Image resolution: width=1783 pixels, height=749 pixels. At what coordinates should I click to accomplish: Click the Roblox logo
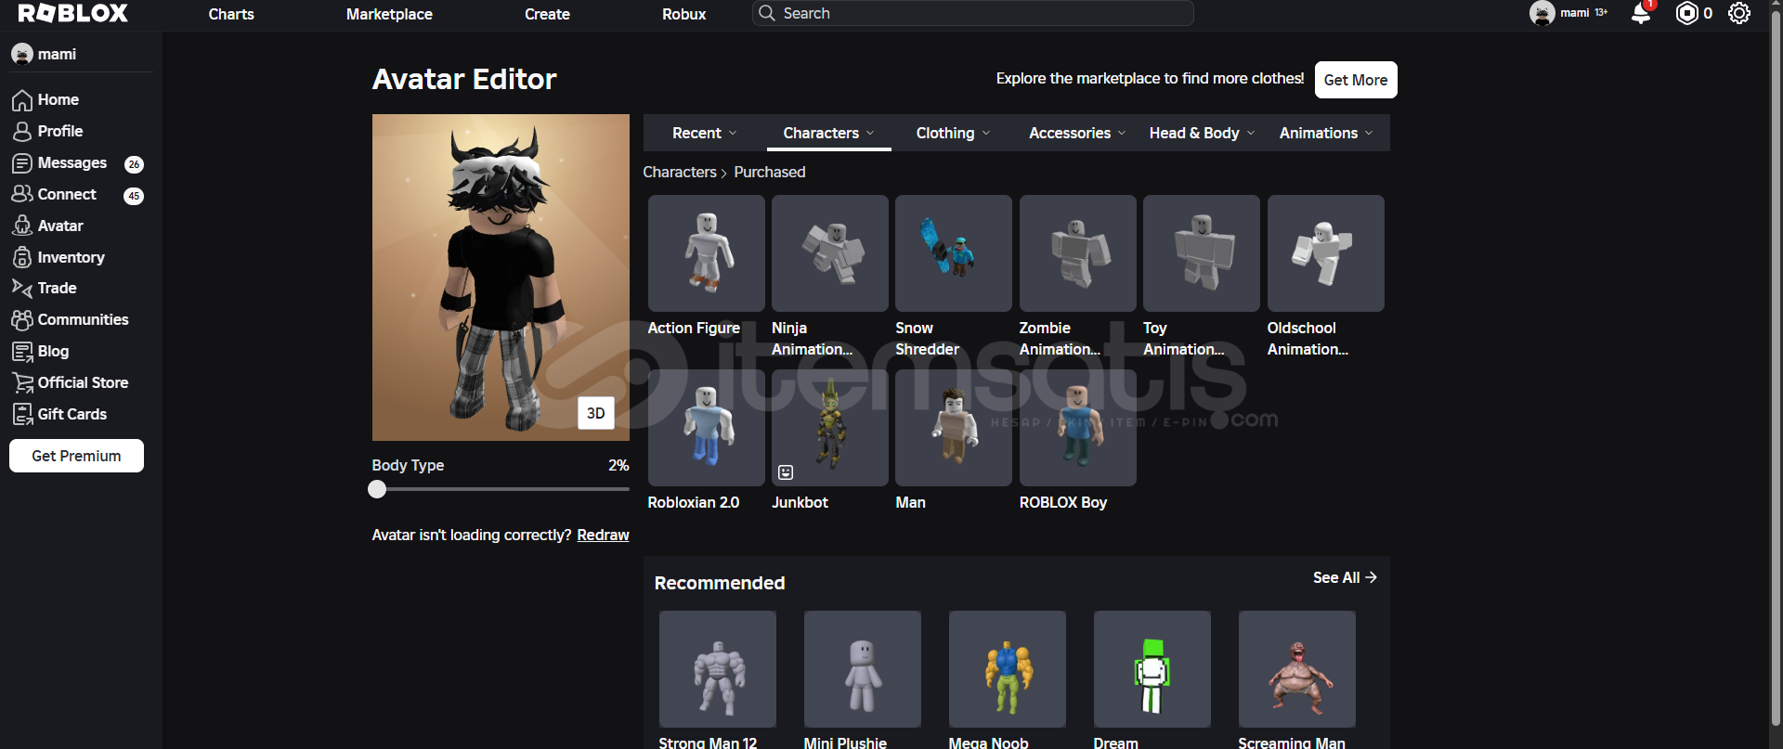point(73,13)
